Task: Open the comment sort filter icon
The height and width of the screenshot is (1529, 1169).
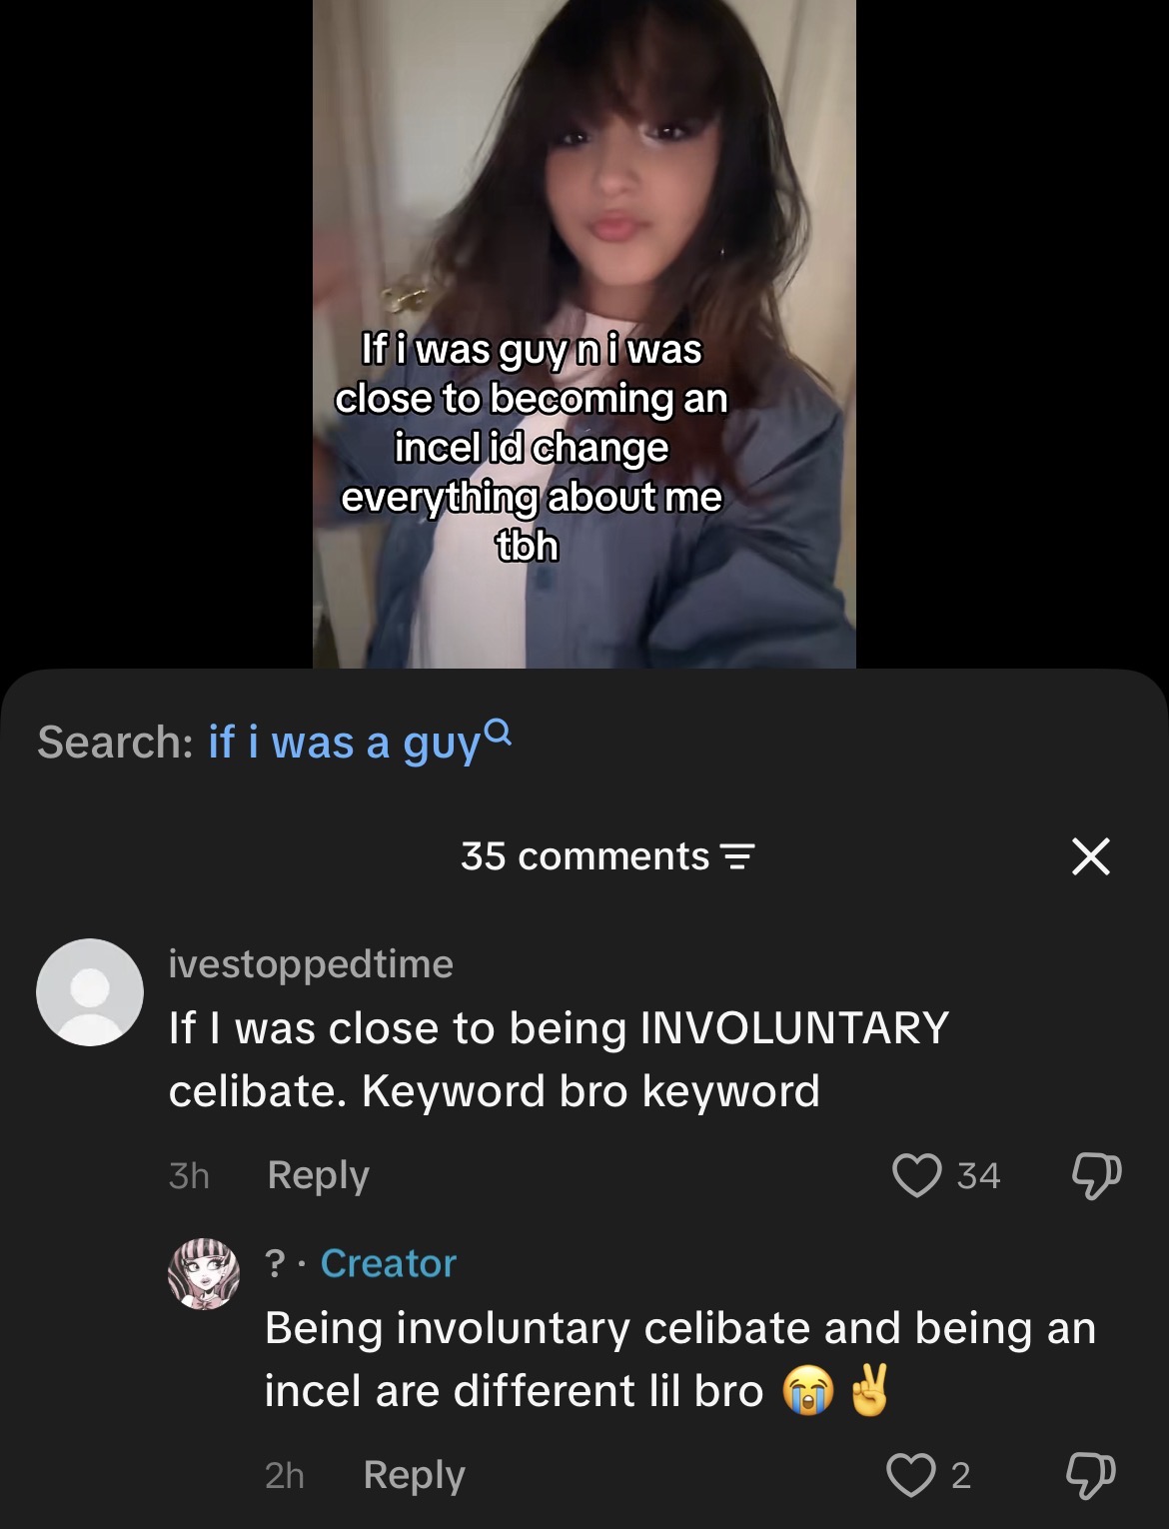Action: 737,857
